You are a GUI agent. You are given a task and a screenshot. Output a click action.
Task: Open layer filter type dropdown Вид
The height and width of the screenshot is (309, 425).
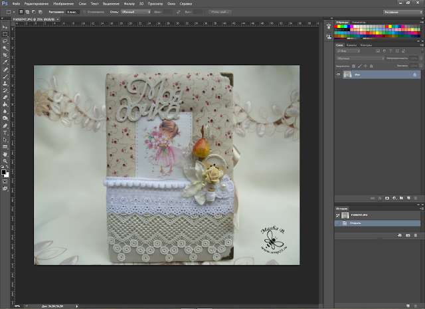pos(348,51)
